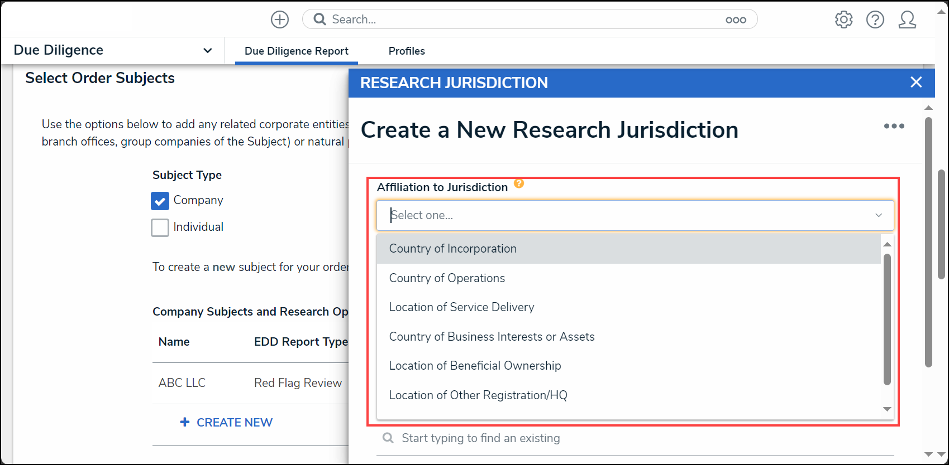Viewport: 949px width, 465px height.
Task: Expand the Due Diligence application dropdown
Action: (x=207, y=50)
